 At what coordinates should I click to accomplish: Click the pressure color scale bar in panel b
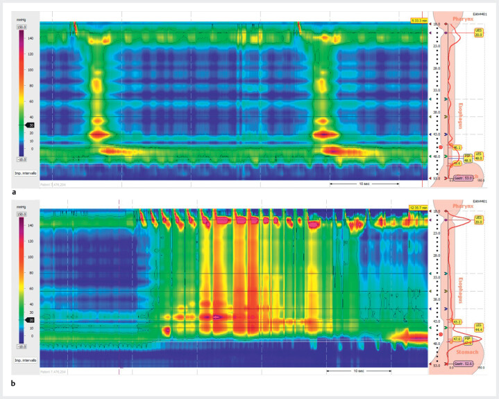click(x=22, y=281)
